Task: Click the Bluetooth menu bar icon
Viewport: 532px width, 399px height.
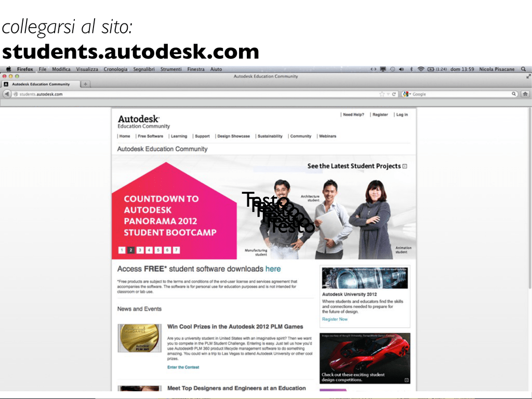Action: tap(411, 69)
